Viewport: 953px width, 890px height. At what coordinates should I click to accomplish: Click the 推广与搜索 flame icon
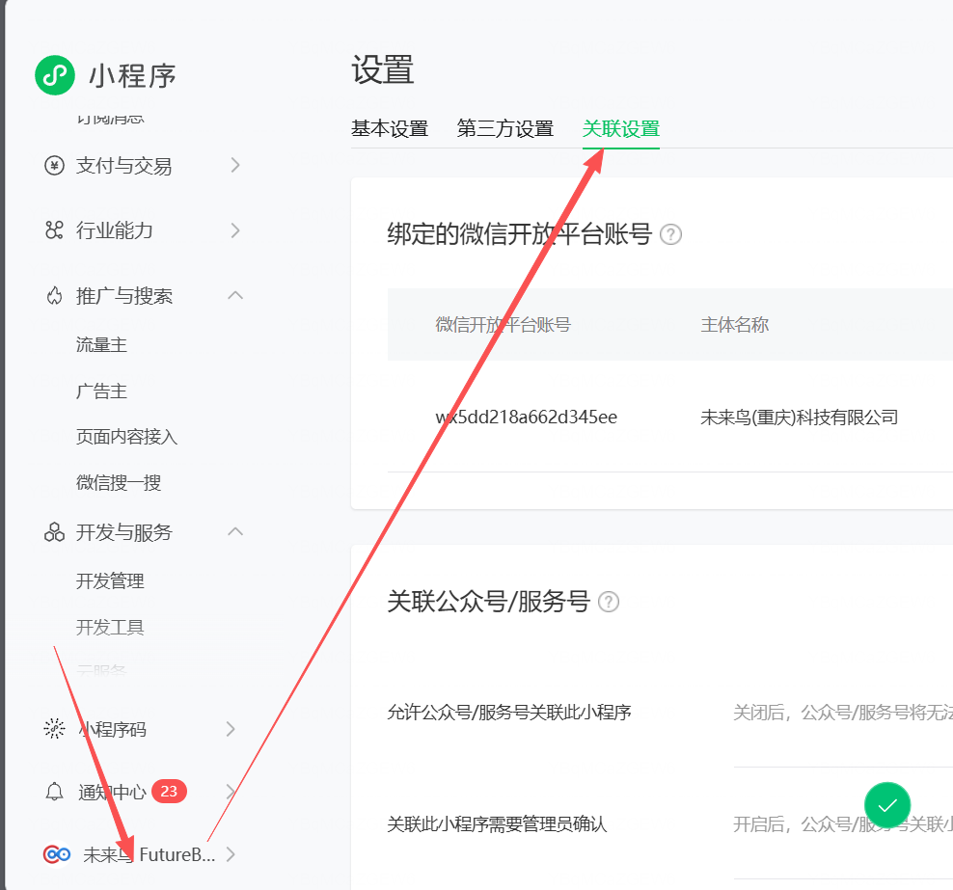click(55, 296)
